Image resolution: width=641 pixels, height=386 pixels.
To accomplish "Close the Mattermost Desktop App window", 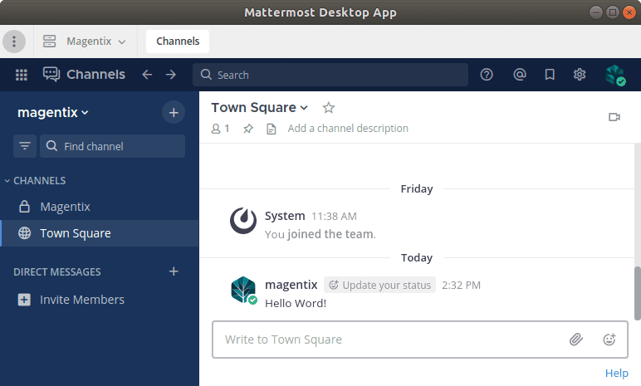I will (x=629, y=12).
